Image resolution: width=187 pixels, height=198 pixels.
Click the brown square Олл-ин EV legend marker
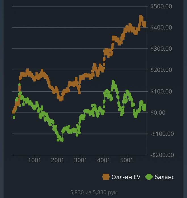[x=106, y=177]
